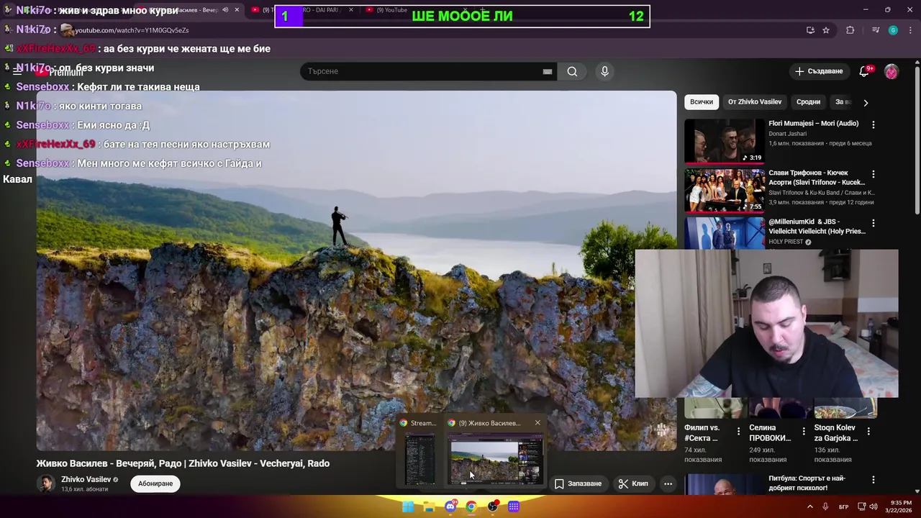The image size is (921, 518).
Task: Open File Explorer from the taskbar
Action: pyautogui.click(x=429, y=506)
